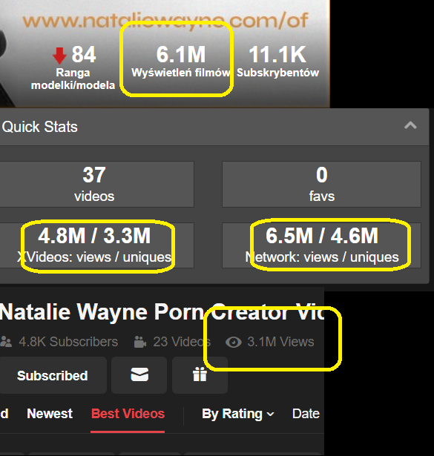Click the 4.8K Subscribers text
This screenshot has width=434, height=456.
(x=68, y=342)
